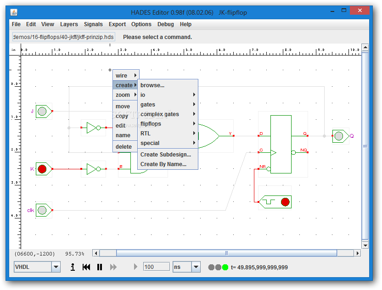Expand the io submenu
This screenshot has height=290, width=382.
pyautogui.click(x=168, y=95)
